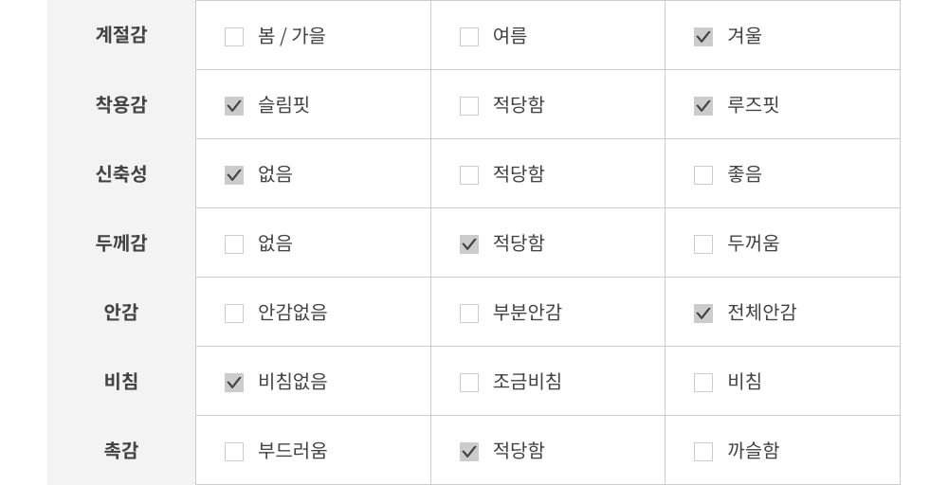The height and width of the screenshot is (485, 948).
Task: Check the 안감없음 lining checkbox
Action: click(x=234, y=314)
